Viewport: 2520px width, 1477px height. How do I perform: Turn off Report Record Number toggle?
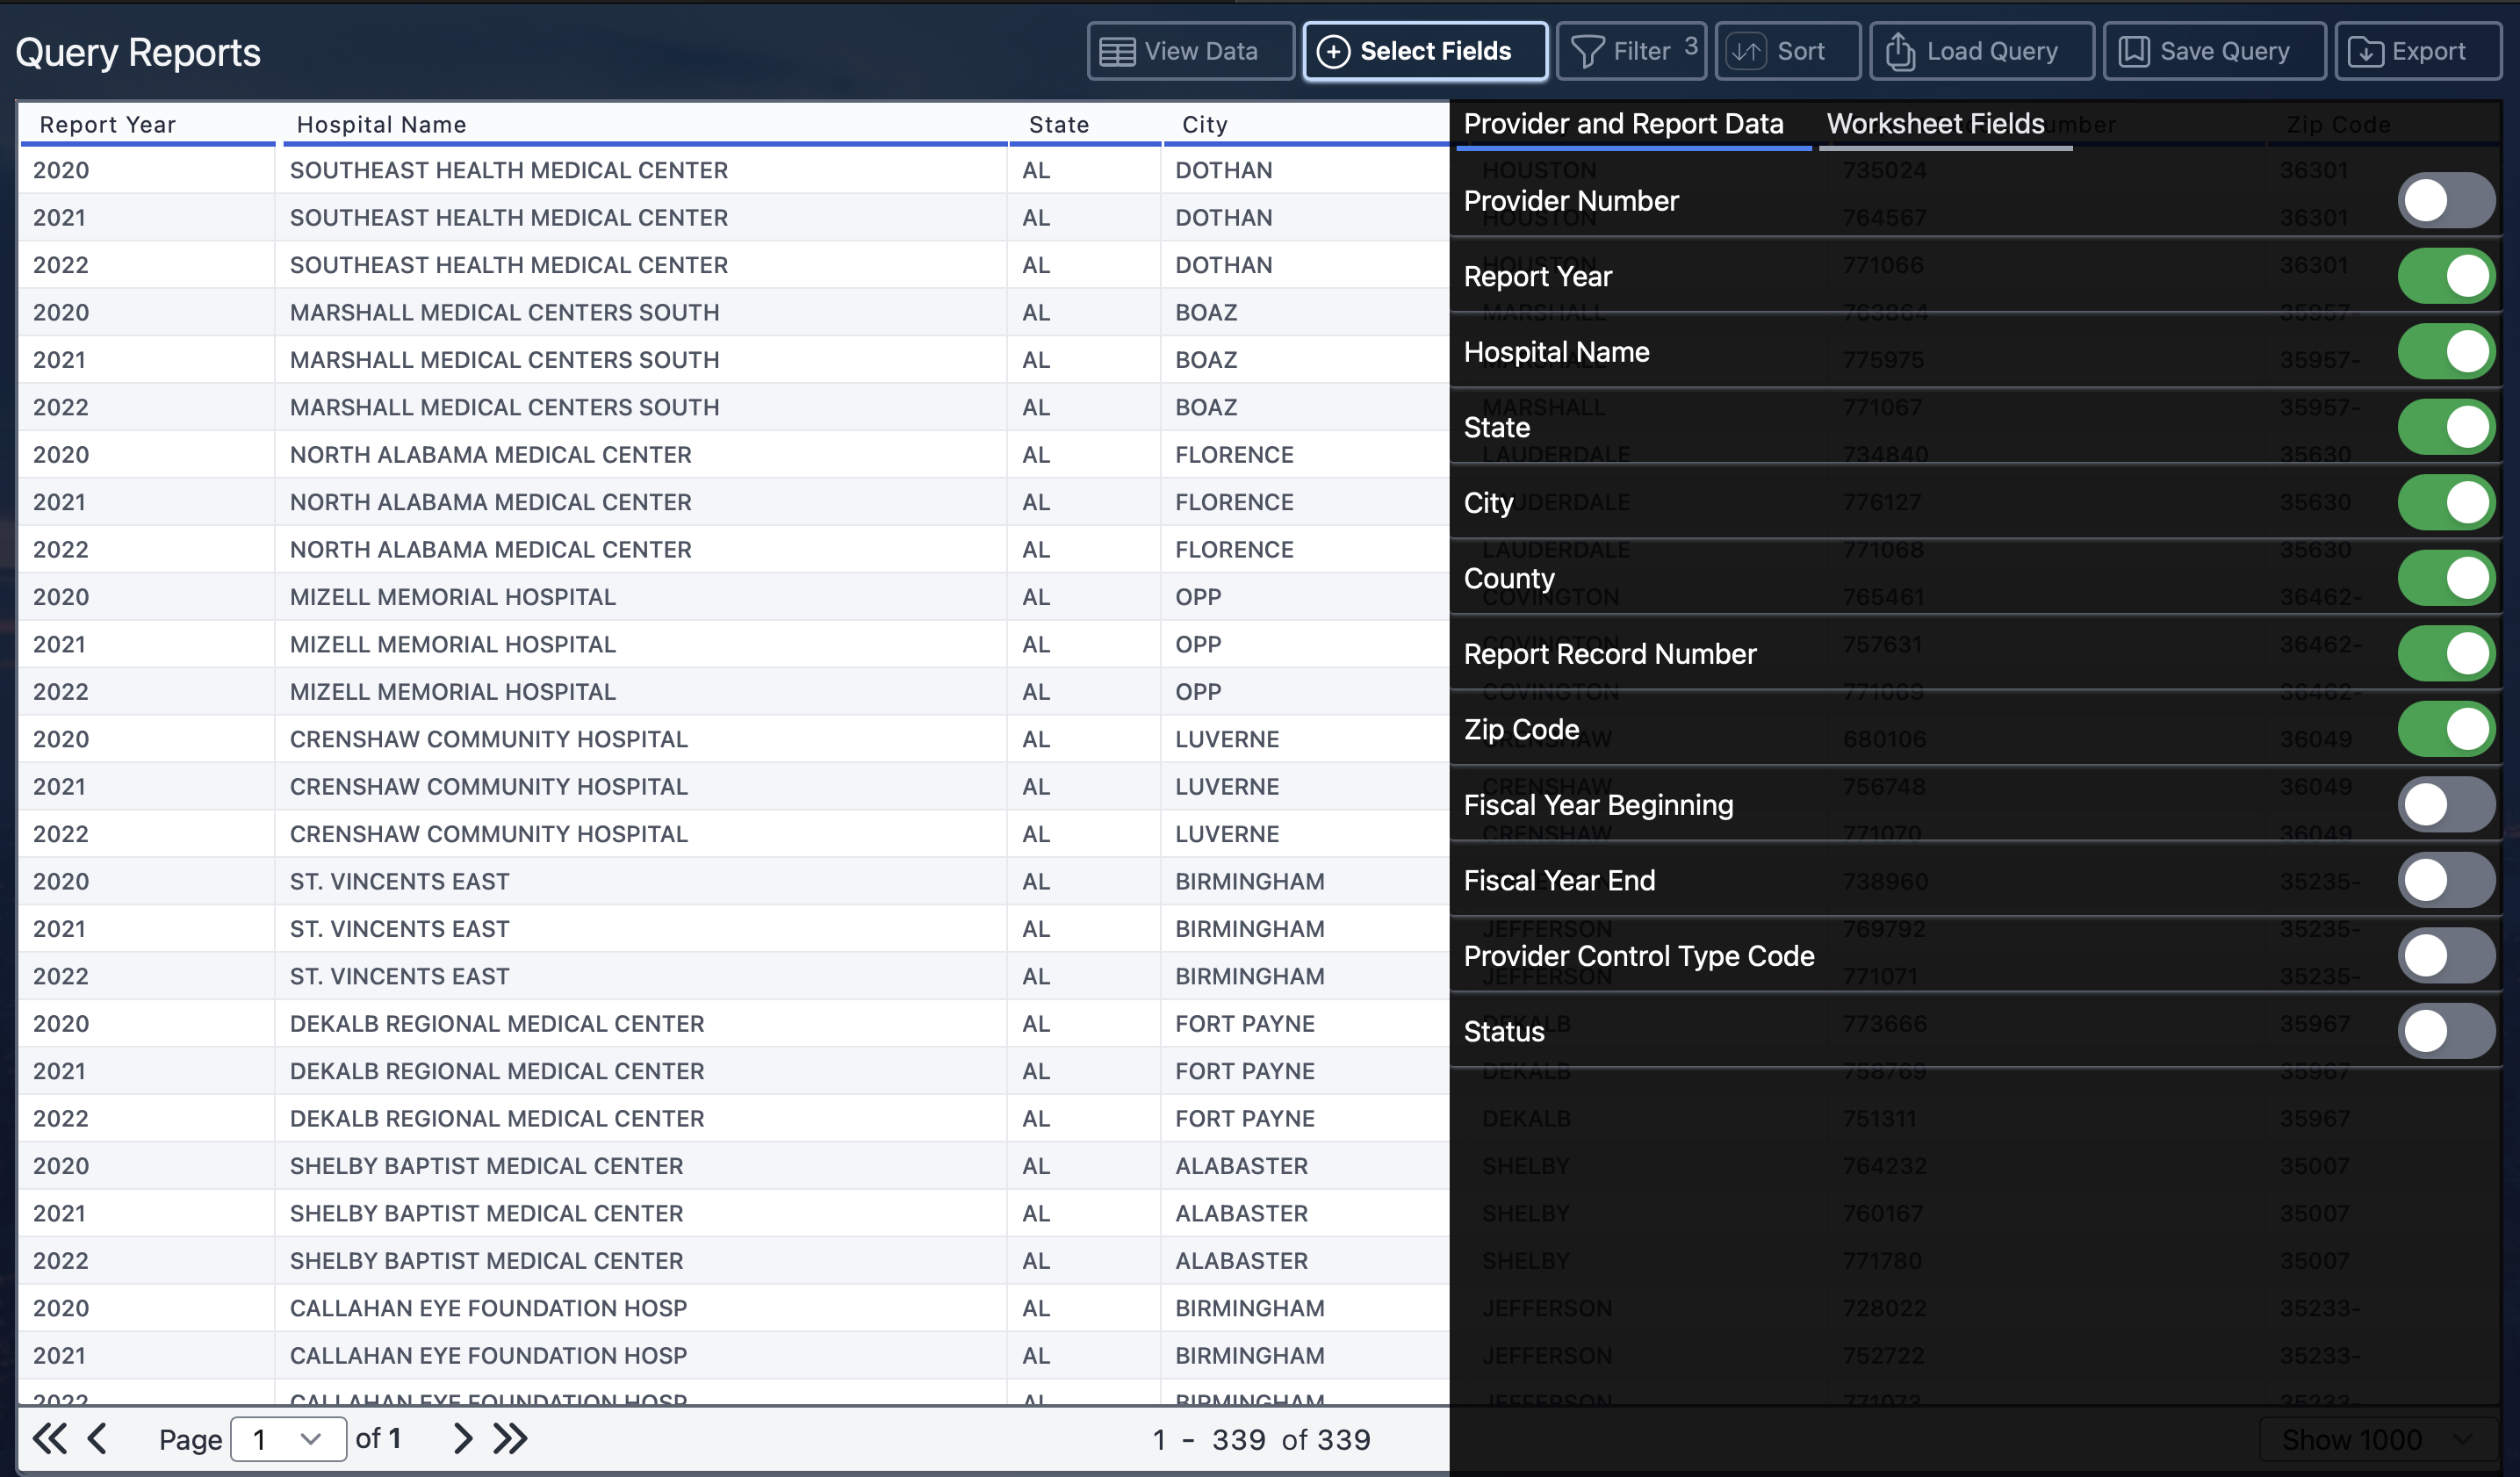coord(2446,654)
